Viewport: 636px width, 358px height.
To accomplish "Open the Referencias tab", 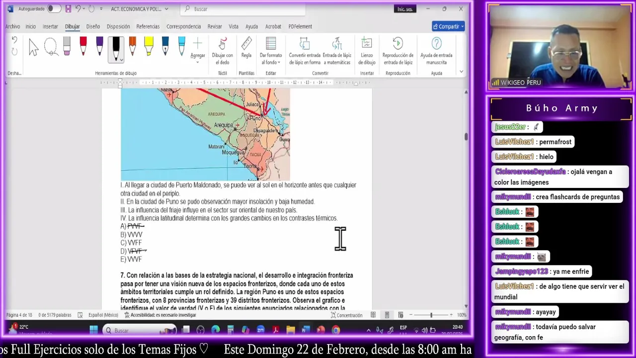I will click(148, 26).
